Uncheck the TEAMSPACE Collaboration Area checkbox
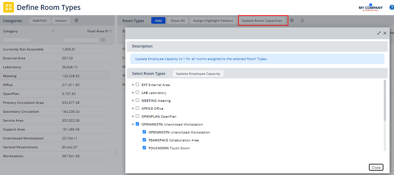 144,140
